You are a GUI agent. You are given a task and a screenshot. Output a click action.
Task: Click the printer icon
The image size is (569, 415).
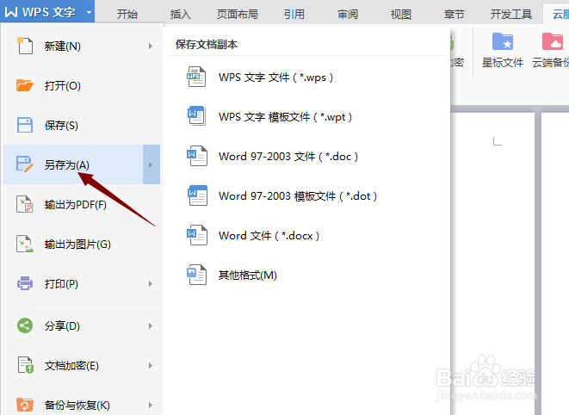point(25,283)
